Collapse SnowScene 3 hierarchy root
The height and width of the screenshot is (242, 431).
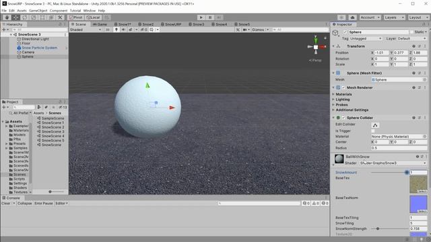pos(11,34)
